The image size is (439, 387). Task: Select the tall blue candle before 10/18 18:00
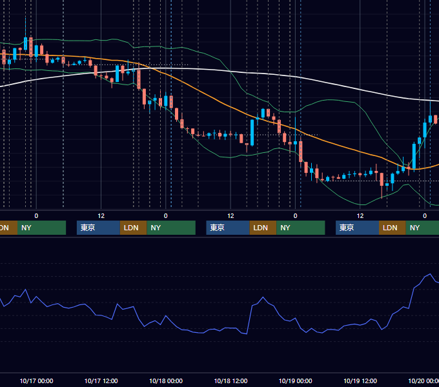point(252,132)
